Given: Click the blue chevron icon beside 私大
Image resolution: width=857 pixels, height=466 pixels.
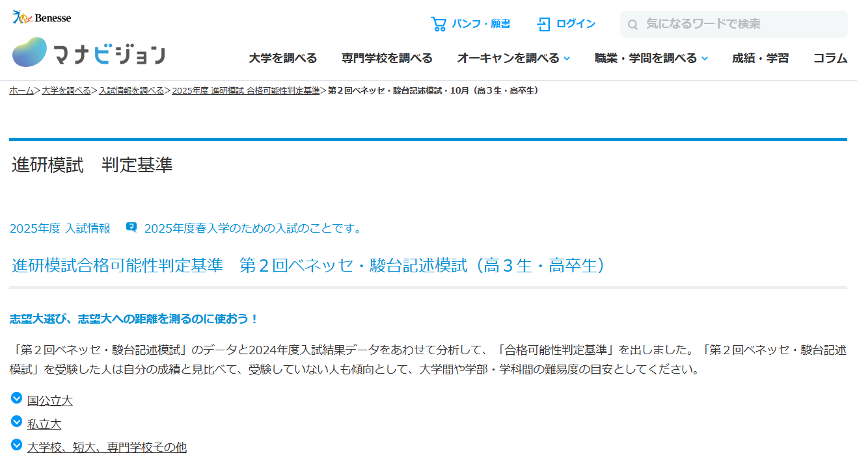Looking at the screenshot, I should coord(16,423).
